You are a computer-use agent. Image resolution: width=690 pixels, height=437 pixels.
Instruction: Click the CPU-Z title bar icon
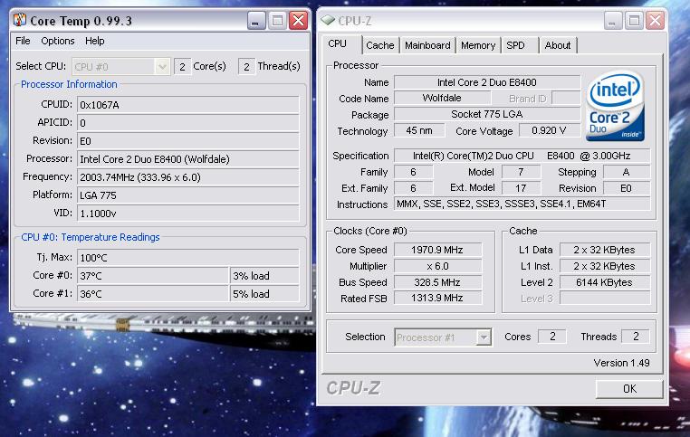click(x=328, y=20)
